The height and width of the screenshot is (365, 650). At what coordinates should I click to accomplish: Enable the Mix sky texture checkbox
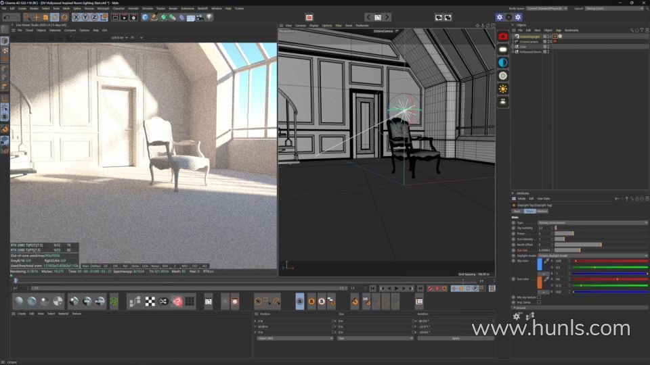539,297
